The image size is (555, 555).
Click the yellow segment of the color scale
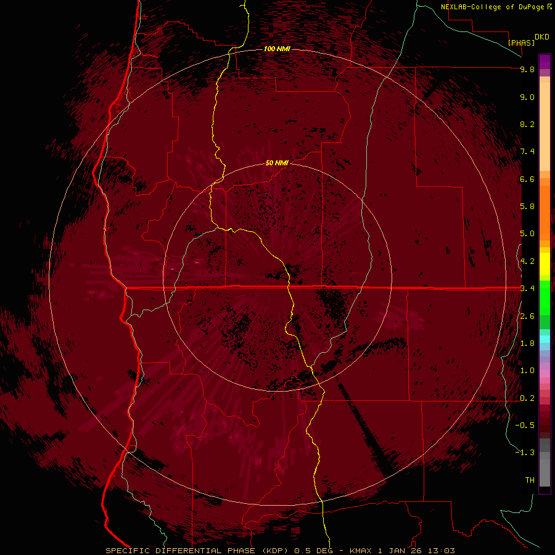point(545,264)
